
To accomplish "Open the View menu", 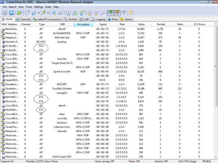I will click(21, 7).
